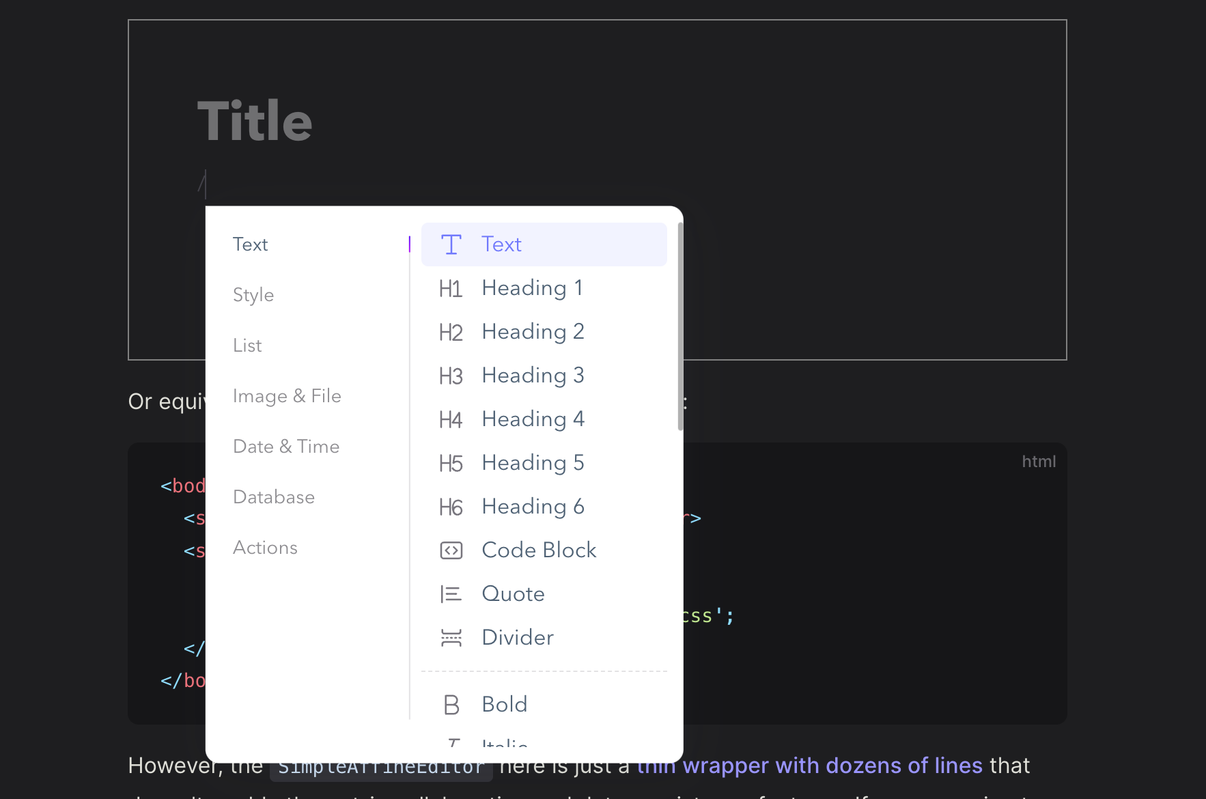
Task: Open the Database category
Action: click(x=274, y=496)
